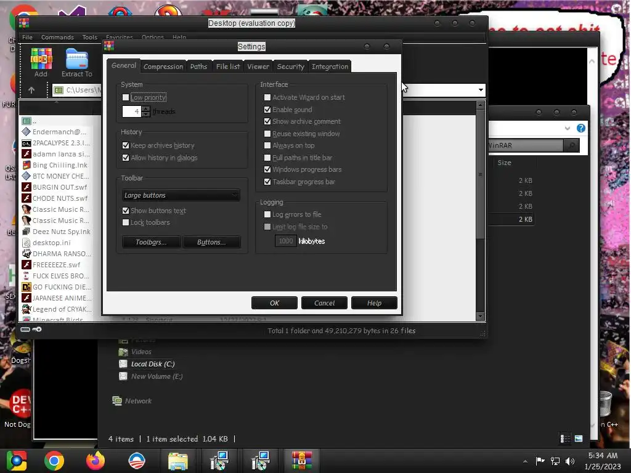631x473 pixels.
Task: Increase the threads spinner value
Action: tap(146, 108)
